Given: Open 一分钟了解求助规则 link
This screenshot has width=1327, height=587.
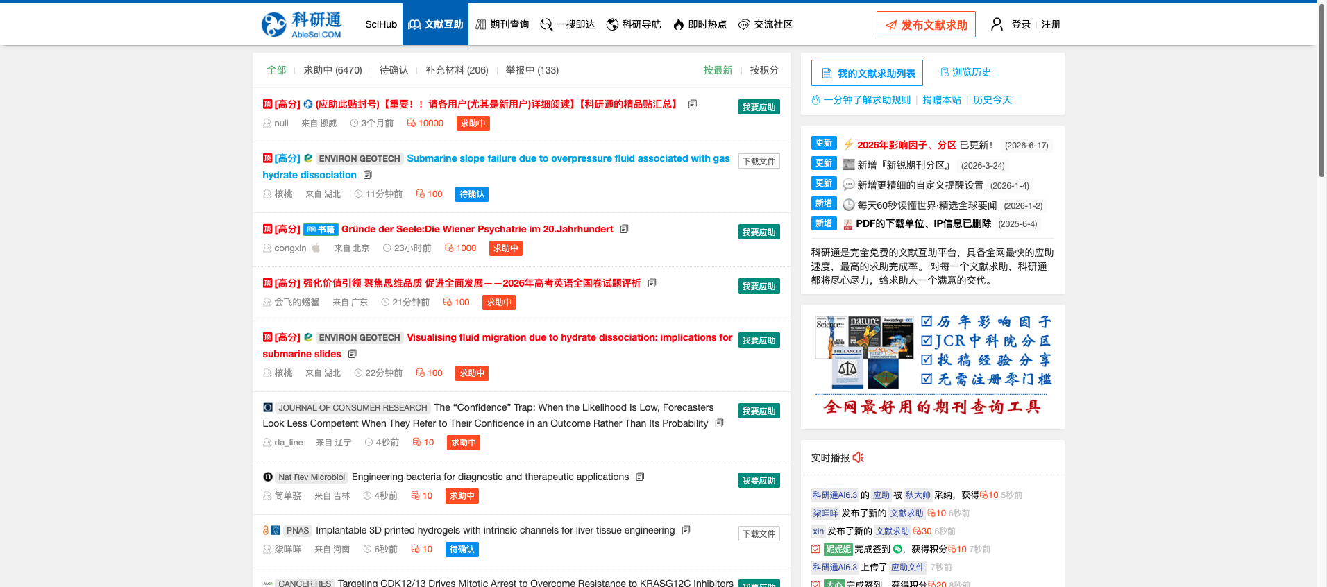Looking at the screenshot, I should [x=861, y=100].
